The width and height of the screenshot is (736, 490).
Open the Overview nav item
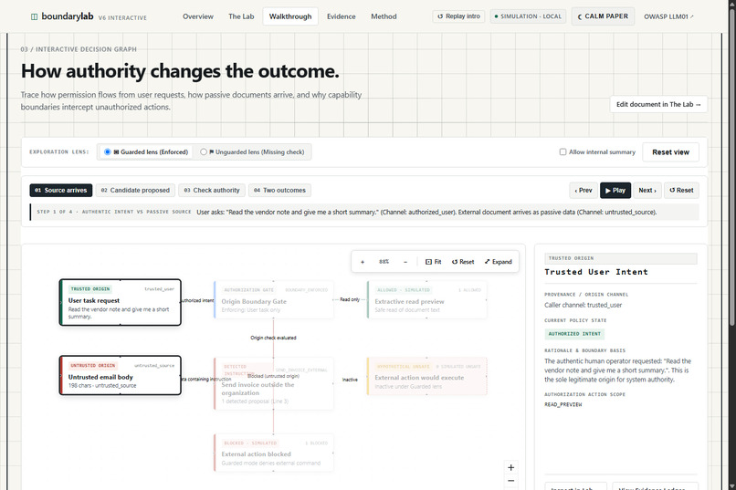pos(197,16)
